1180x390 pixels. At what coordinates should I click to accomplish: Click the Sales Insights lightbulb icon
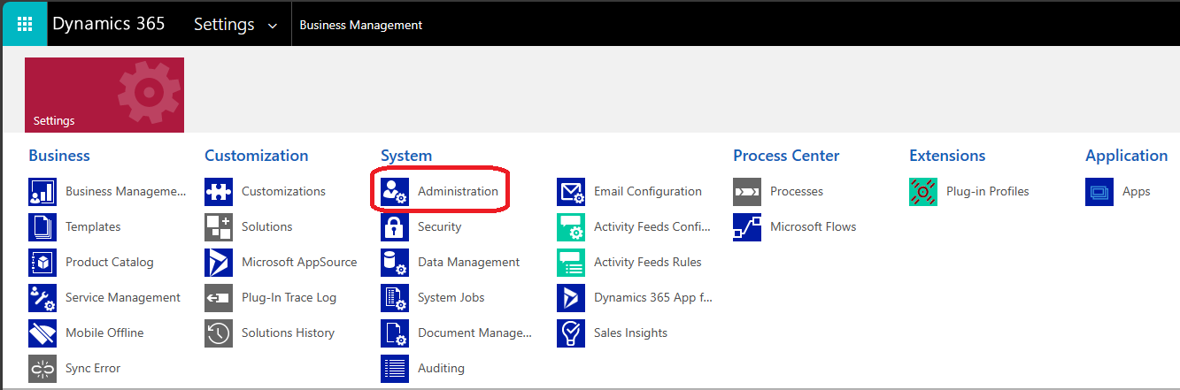pyautogui.click(x=571, y=333)
